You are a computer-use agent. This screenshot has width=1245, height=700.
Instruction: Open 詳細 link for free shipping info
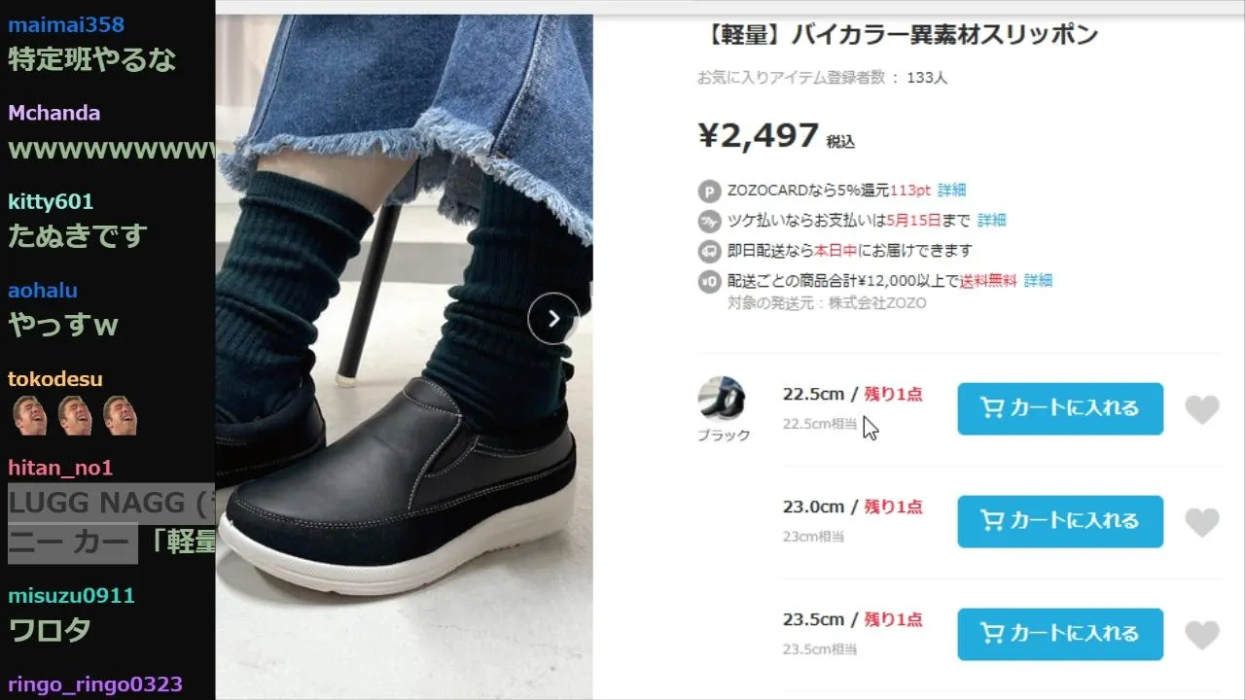click(x=1038, y=280)
